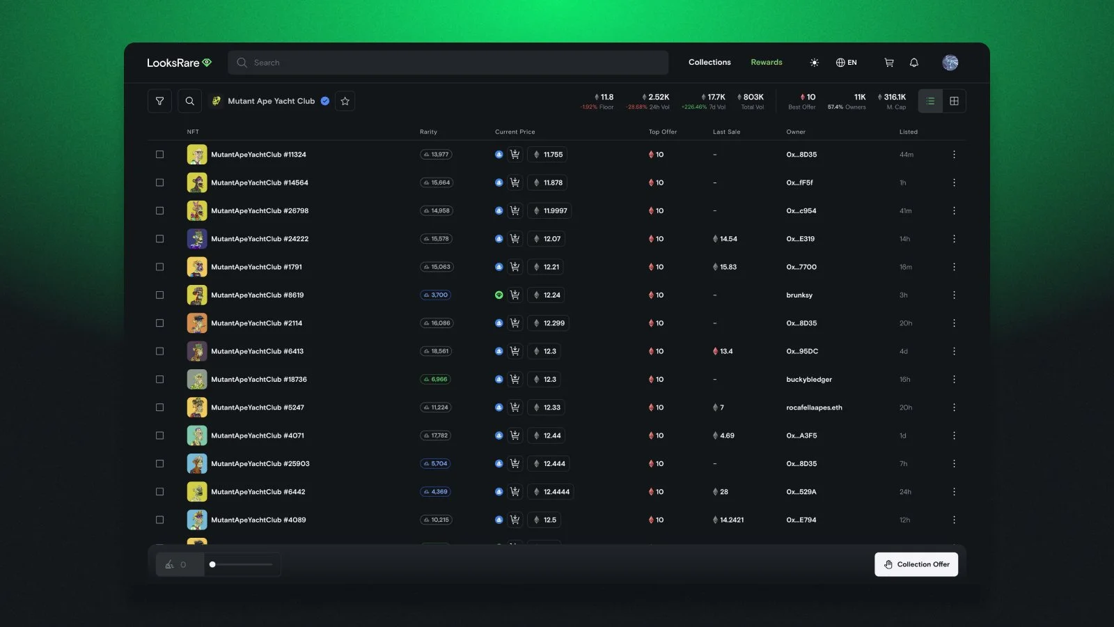Sort by Rarity column header
Image resolution: width=1114 pixels, height=627 pixels.
[428, 132]
